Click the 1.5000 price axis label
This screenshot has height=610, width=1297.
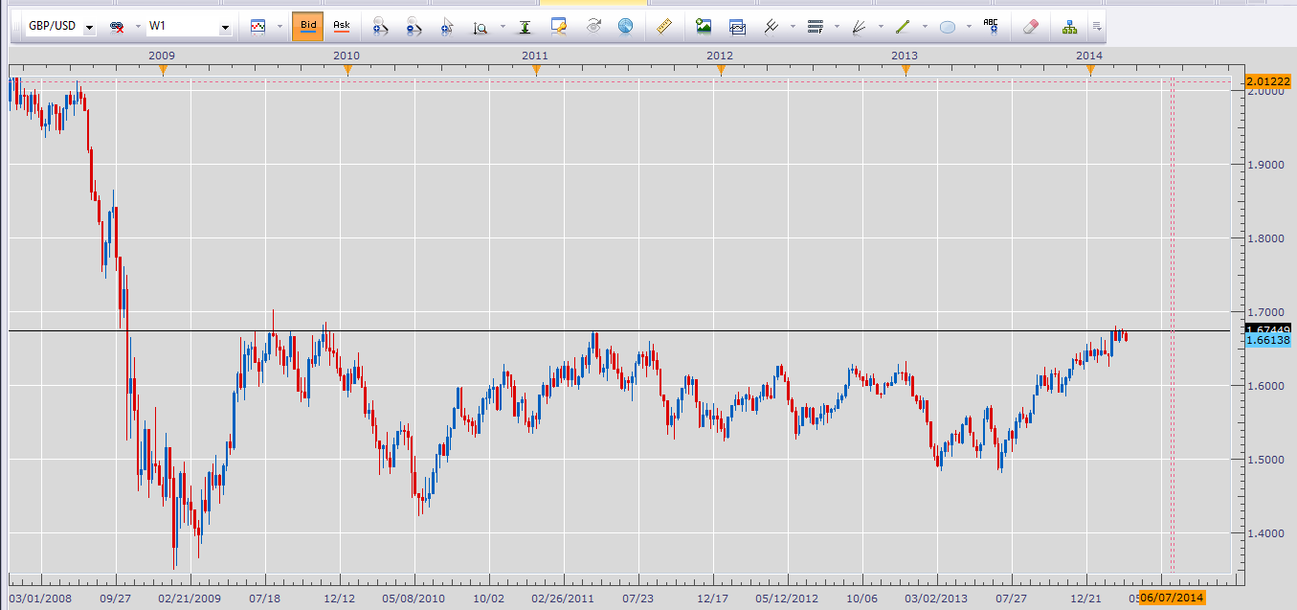(1265, 460)
